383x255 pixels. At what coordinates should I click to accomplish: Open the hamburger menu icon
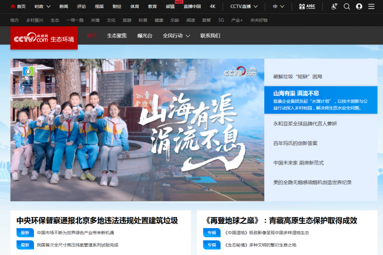[x=371, y=7]
